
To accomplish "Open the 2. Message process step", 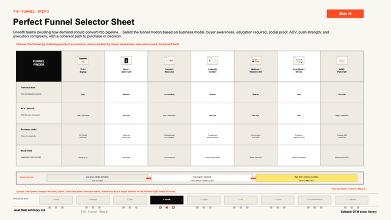I will [93, 200].
